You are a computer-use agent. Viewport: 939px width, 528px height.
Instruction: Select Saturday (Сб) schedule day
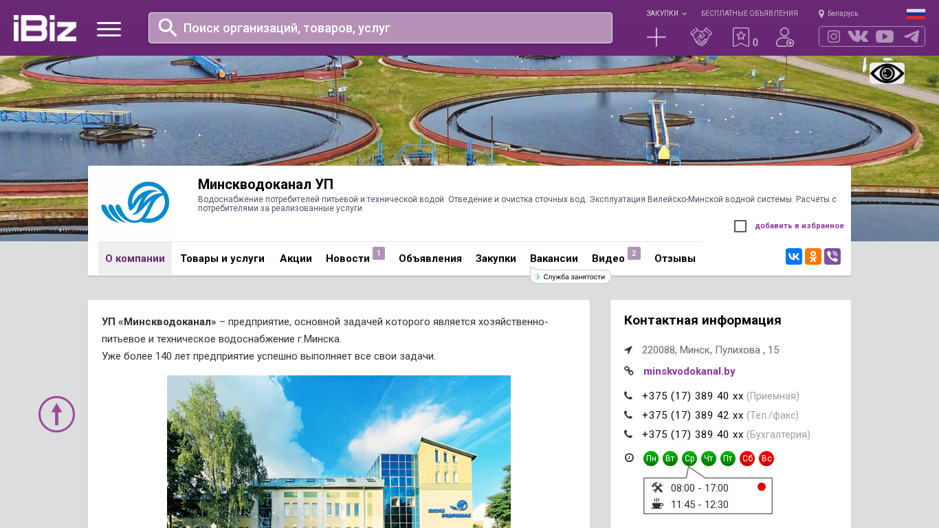pyautogui.click(x=747, y=459)
